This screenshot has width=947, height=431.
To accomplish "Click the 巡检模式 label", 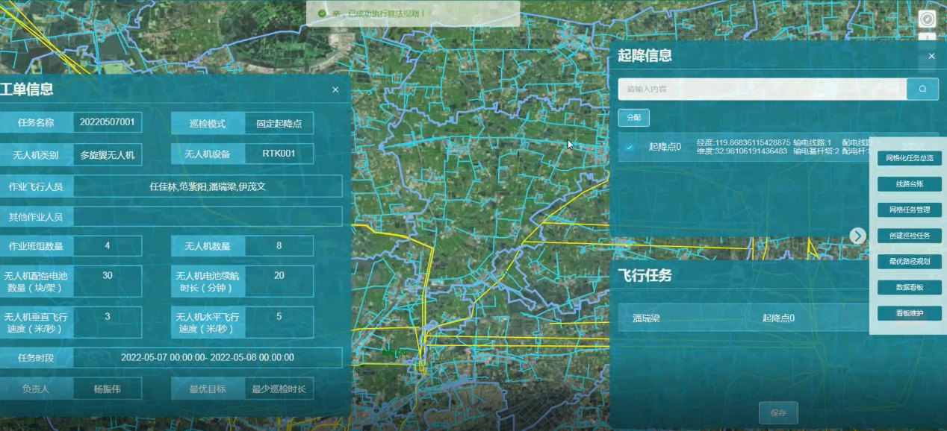I will (208, 123).
